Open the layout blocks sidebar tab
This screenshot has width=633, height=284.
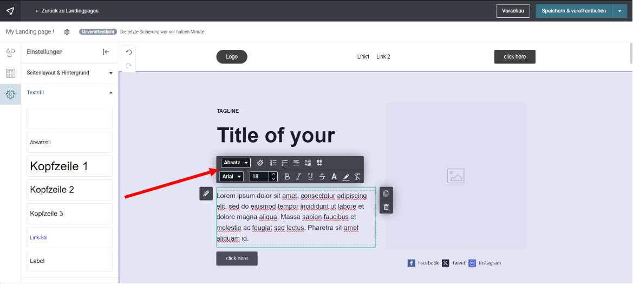(10, 73)
